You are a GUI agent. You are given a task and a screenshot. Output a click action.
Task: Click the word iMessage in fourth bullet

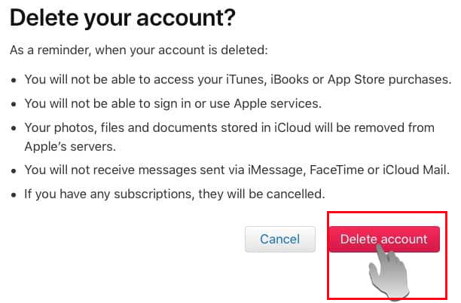pos(275,170)
